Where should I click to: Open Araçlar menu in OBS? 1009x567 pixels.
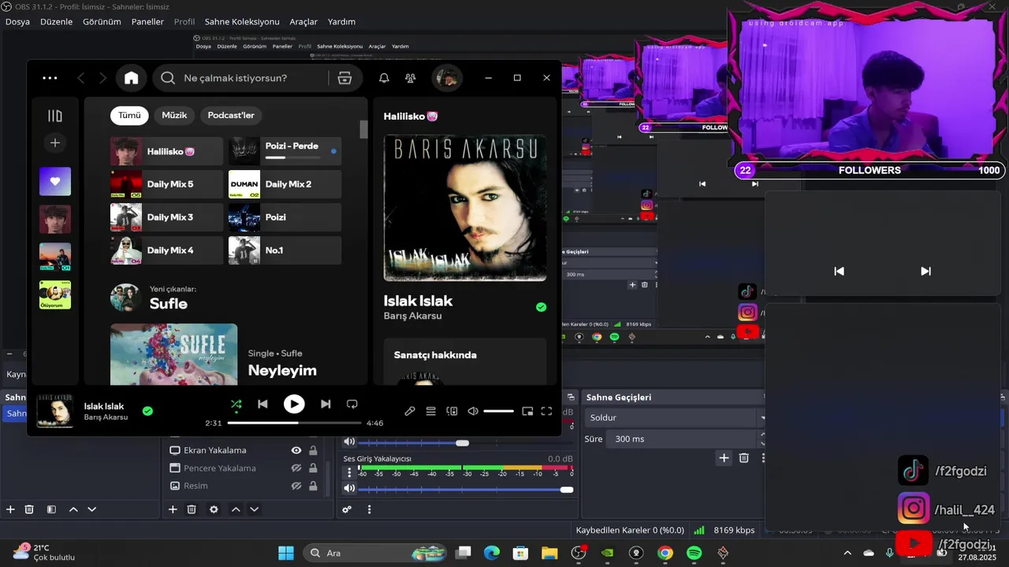pos(303,21)
